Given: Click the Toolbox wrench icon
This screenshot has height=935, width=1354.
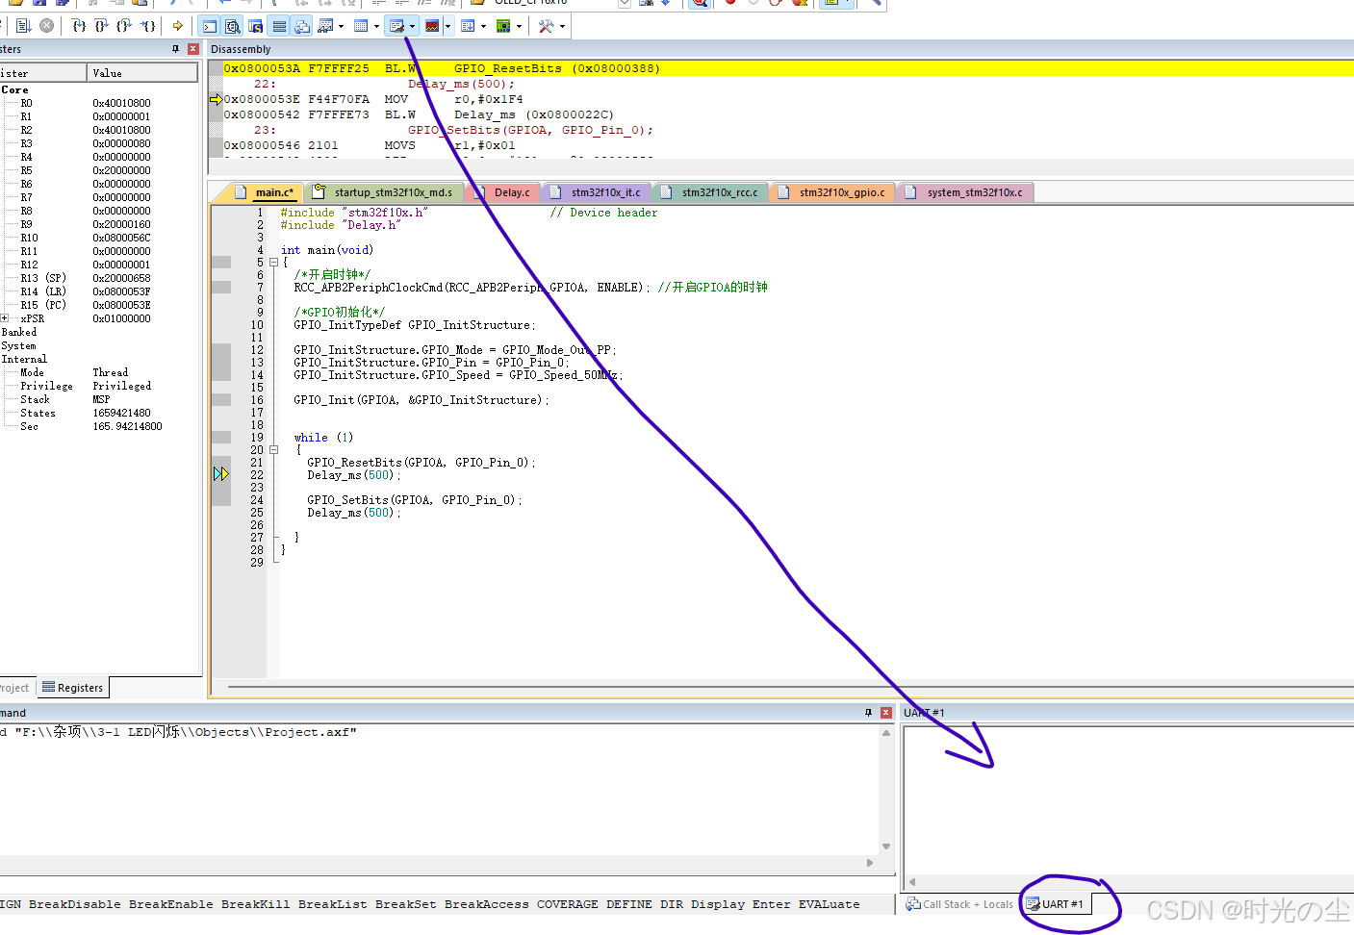Looking at the screenshot, I should 546,26.
